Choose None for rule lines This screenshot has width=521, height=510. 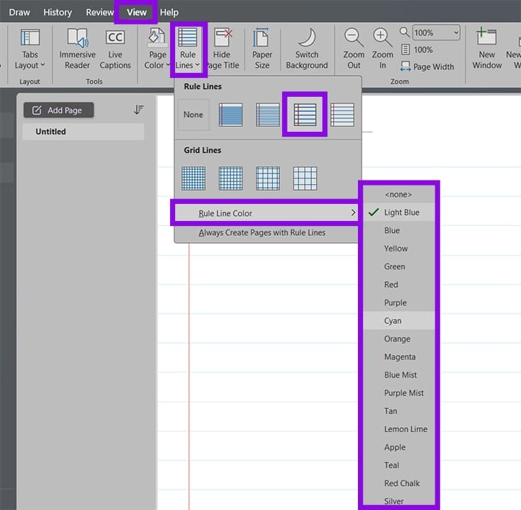(x=194, y=115)
